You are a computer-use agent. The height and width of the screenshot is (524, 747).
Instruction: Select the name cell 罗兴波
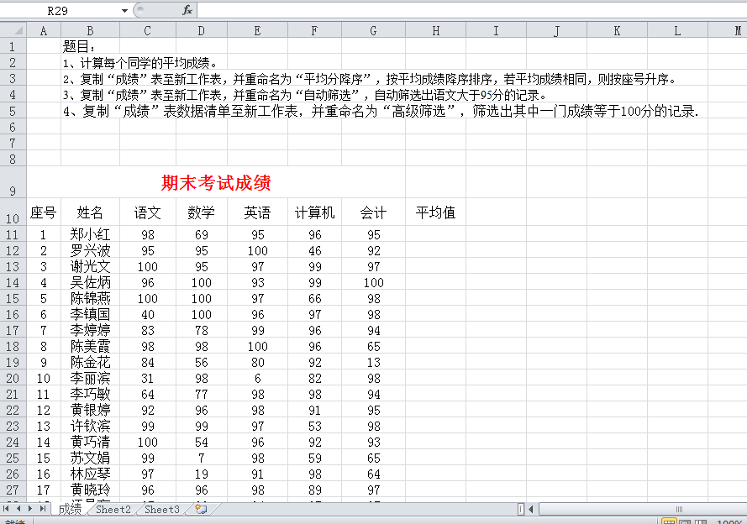(90, 250)
